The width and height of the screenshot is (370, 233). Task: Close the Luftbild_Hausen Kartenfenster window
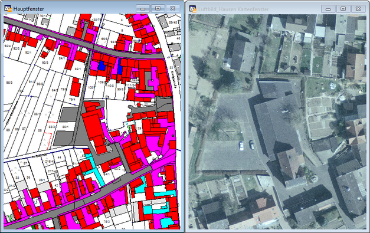click(x=358, y=9)
